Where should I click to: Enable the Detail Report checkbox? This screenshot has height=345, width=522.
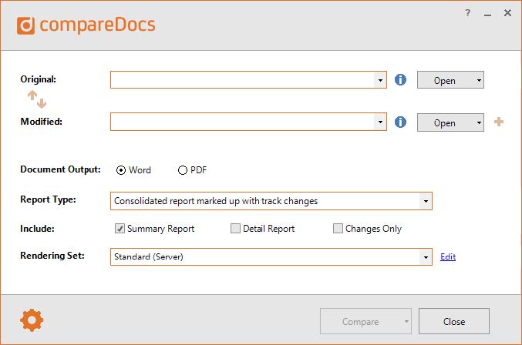point(235,229)
